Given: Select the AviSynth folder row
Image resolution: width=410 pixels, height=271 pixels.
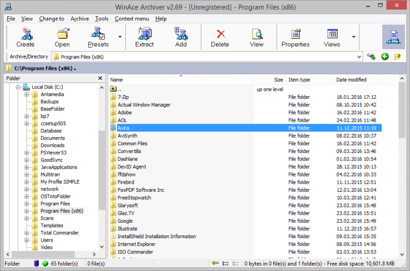Looking at the screenshot, I should click(245, 135).
